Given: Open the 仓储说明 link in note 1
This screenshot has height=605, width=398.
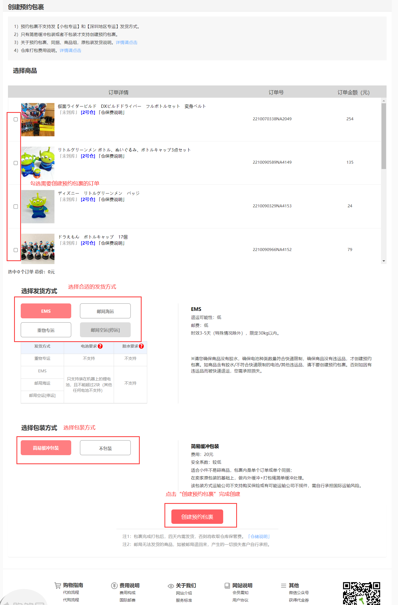Looking at the screenshot, I should point(259,536).
